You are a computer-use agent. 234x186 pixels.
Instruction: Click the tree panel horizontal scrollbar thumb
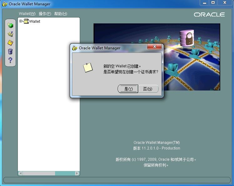pyautogui.click(x=39, y=173)
